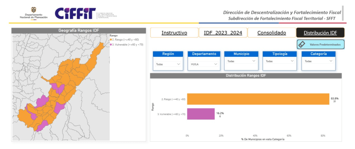The image size is (355, 149).
Task: Select the purple Vulnerable bar in chart
Action: pyautogui.click(x=201, y=114)
